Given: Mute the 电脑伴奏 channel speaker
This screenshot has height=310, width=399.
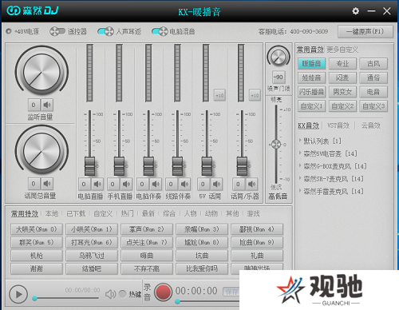Looking at the screenshot, I should (x=156, y=184).
